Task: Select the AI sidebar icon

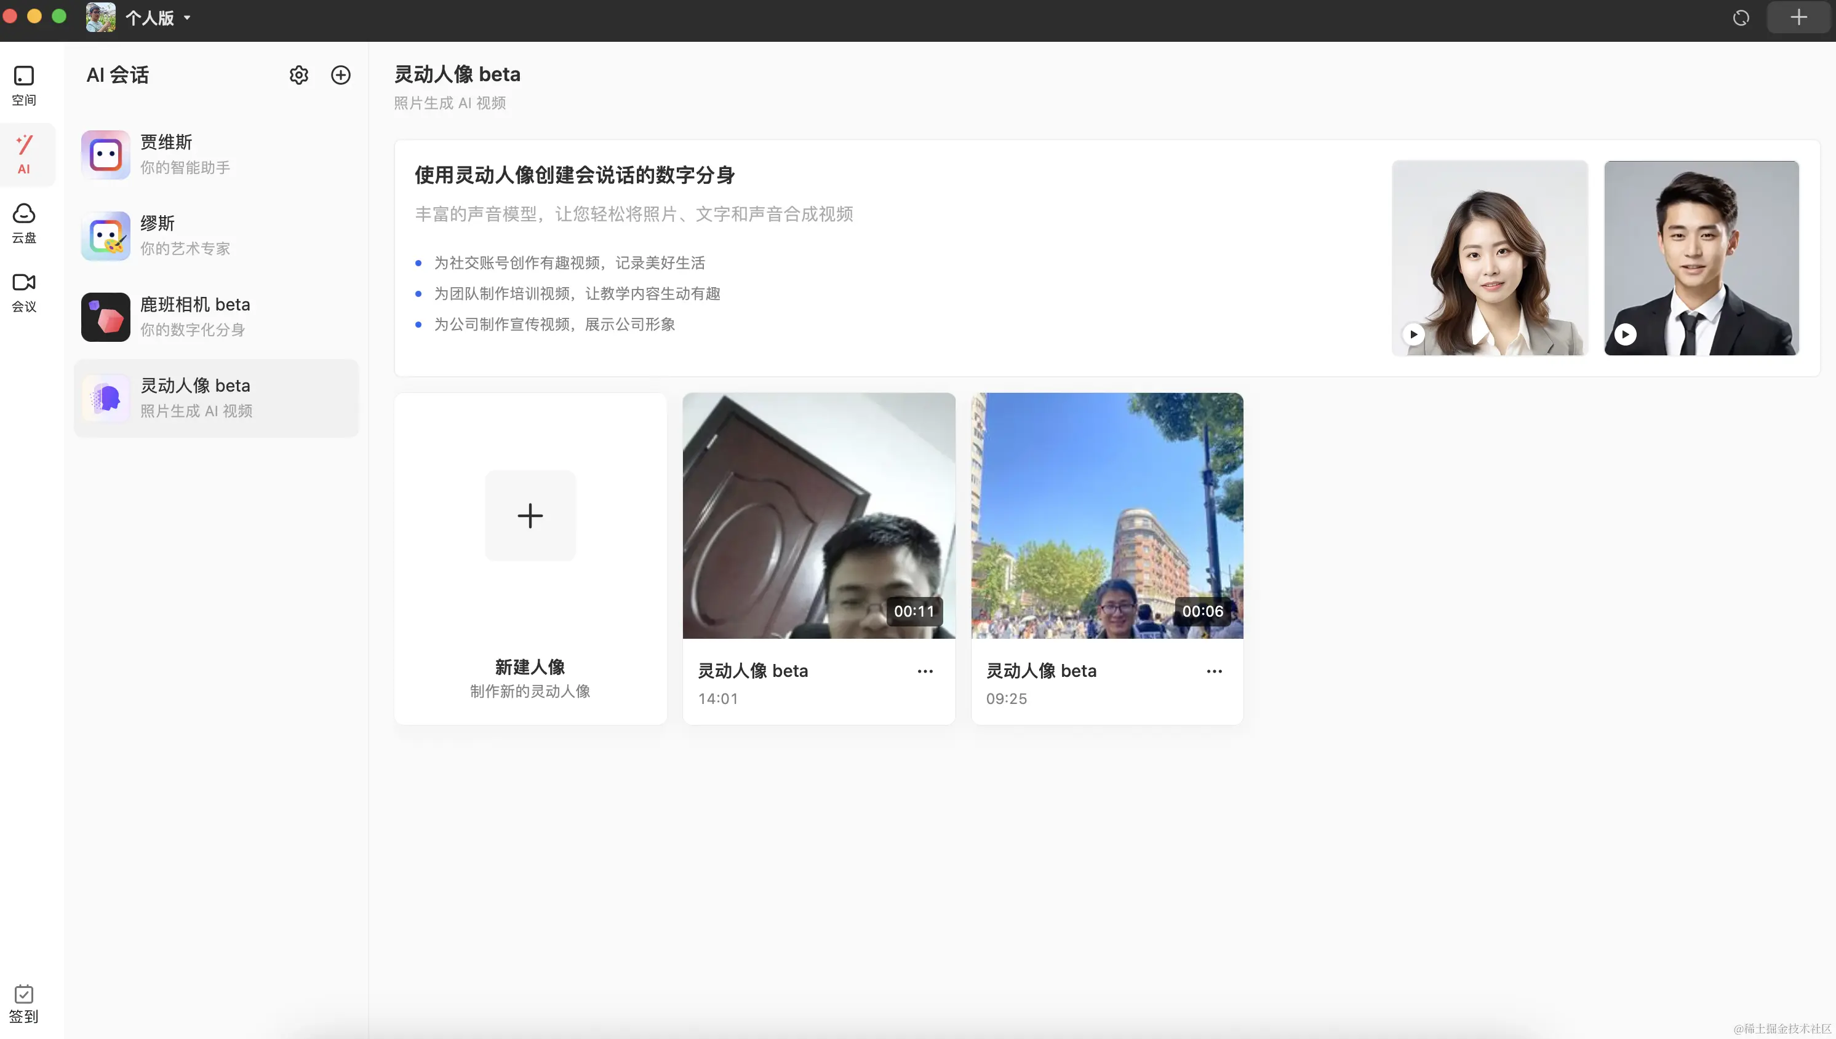Action: (23, 154)
